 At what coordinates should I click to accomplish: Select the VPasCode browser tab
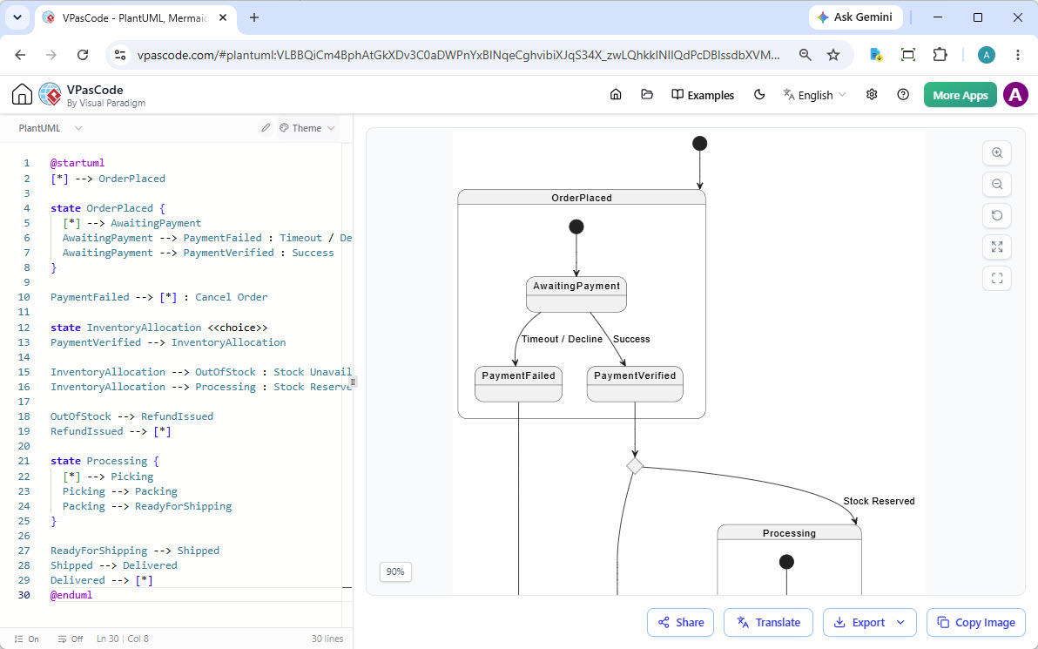coord(135,18)
